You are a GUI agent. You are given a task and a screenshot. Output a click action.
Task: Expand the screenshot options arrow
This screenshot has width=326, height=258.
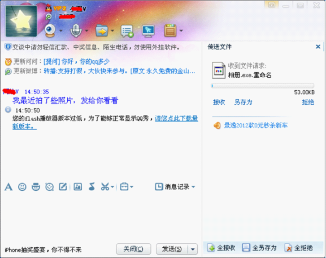[x=112, y=187]
